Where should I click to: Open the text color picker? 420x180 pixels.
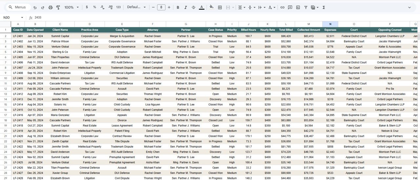(201, 7)
